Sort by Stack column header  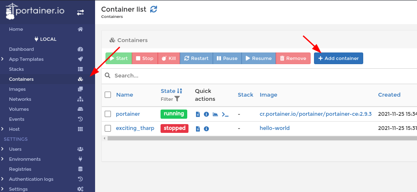(246, 95)
